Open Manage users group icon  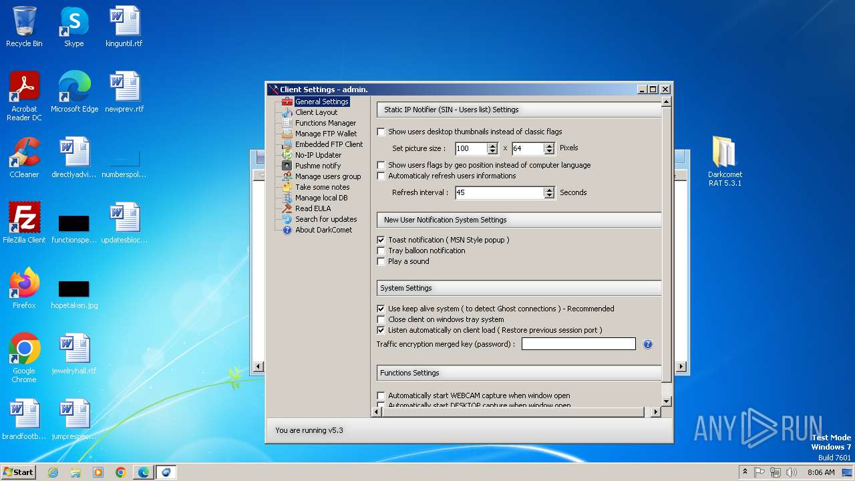(x=287, y=176)
